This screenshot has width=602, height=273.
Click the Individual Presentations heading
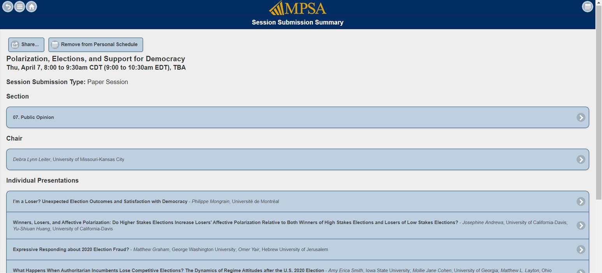pos(42,180)
